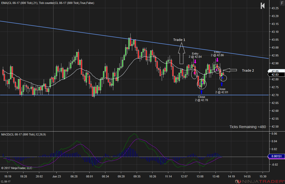Click the 42.70 price axis label
285x184 pixels.
[275, 95]
